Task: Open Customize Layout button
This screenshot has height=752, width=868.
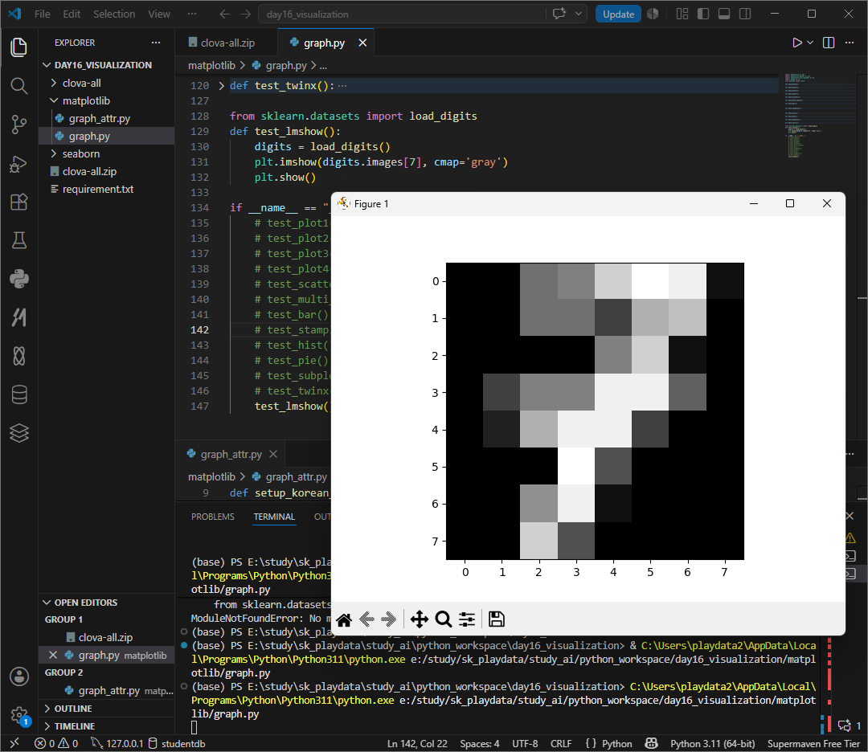Action: pyautogui.click(x=682, y=14)
